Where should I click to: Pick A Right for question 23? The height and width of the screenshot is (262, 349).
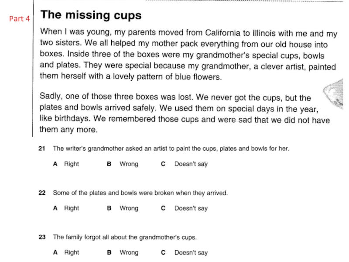tap(66, 252)
